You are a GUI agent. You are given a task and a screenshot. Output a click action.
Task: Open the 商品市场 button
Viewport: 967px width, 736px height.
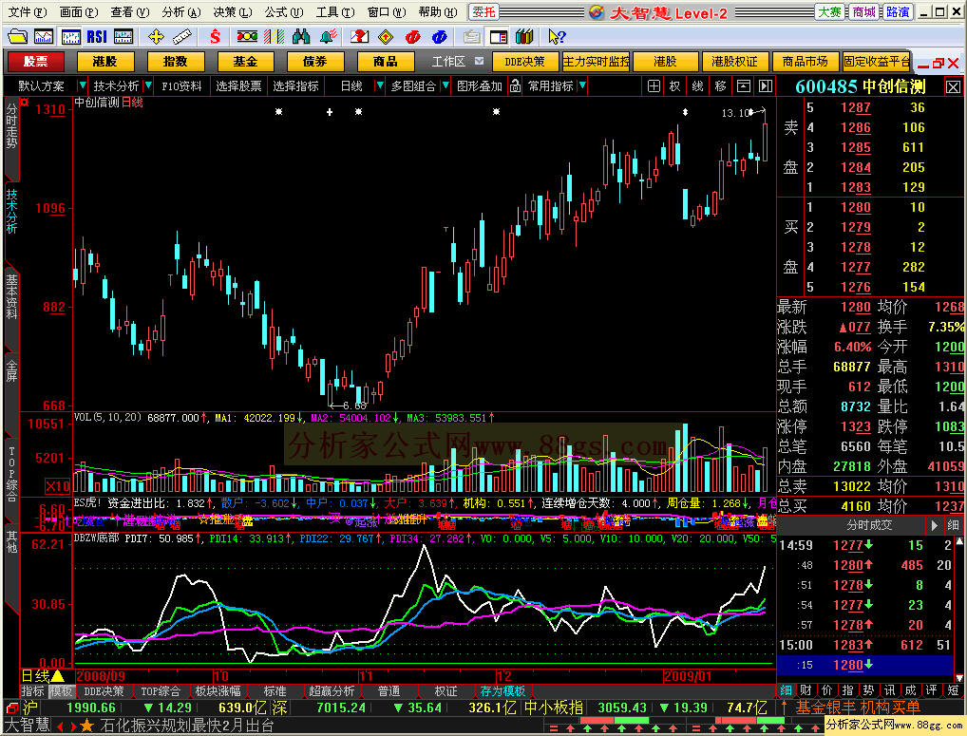coord(805,62)
